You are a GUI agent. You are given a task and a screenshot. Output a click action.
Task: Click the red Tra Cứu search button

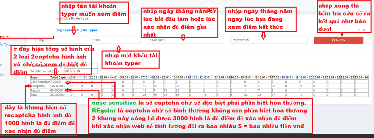click(x=339, y=40)
